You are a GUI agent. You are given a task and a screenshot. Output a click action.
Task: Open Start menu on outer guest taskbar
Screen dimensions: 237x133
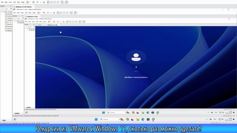pos(96,119)
